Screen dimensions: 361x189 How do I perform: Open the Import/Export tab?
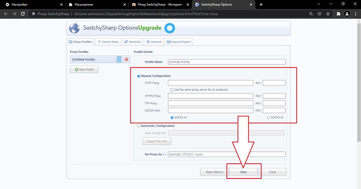tap(179, 42)
